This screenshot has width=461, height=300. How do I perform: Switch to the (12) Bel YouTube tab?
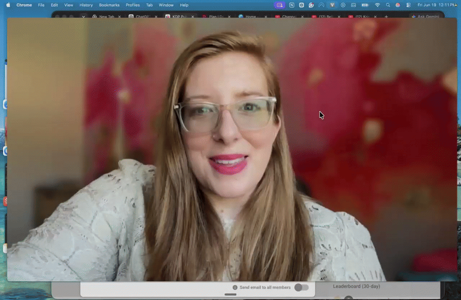pos(323,17)
